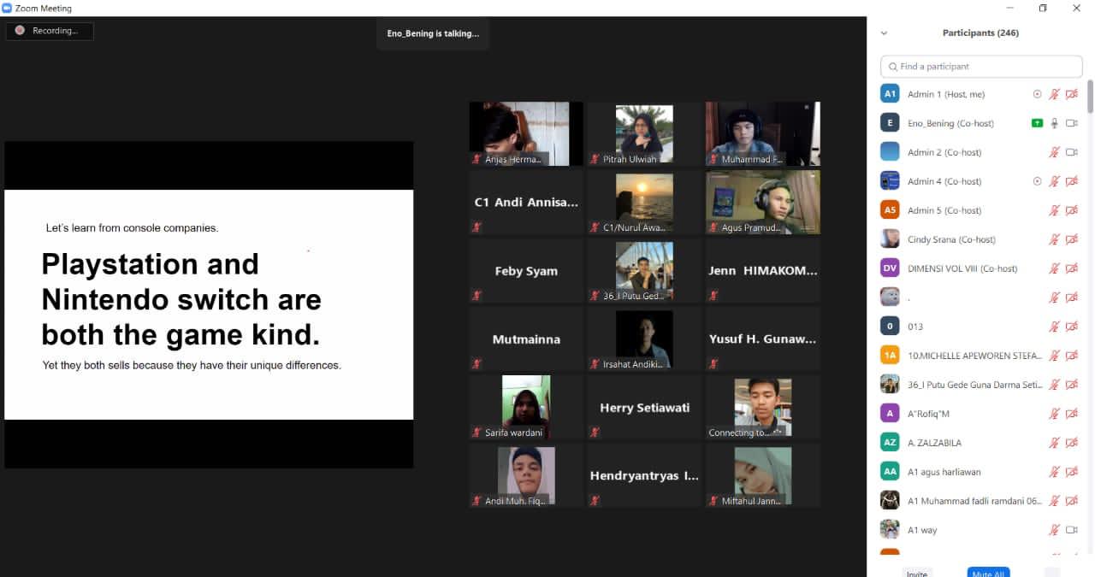Select the Muhammad F... video tile
Viewport: 1095px width, 577px height.
(762, 133)
